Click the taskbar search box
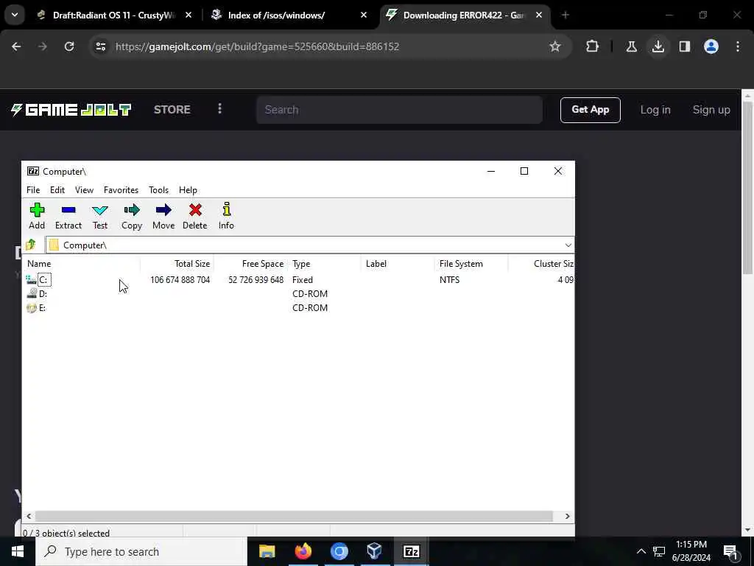The image size is (754, 566). pyautogui.click(x=141, y=551)
